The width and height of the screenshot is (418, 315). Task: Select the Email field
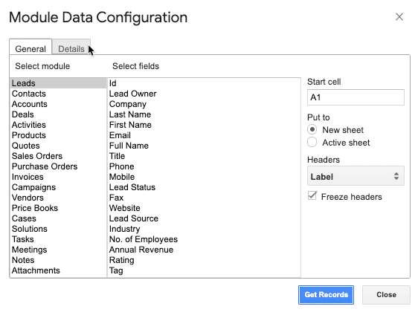205,135
